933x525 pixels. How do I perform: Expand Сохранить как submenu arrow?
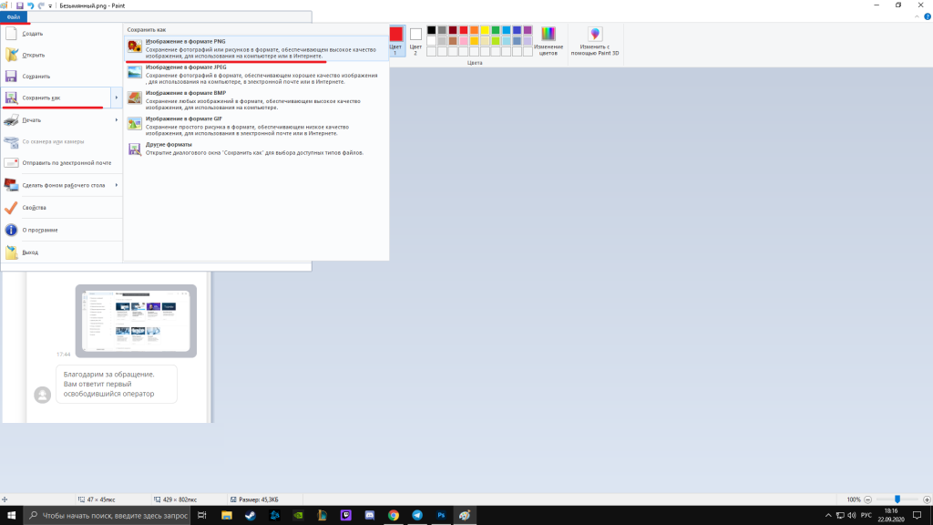[116, 98]
